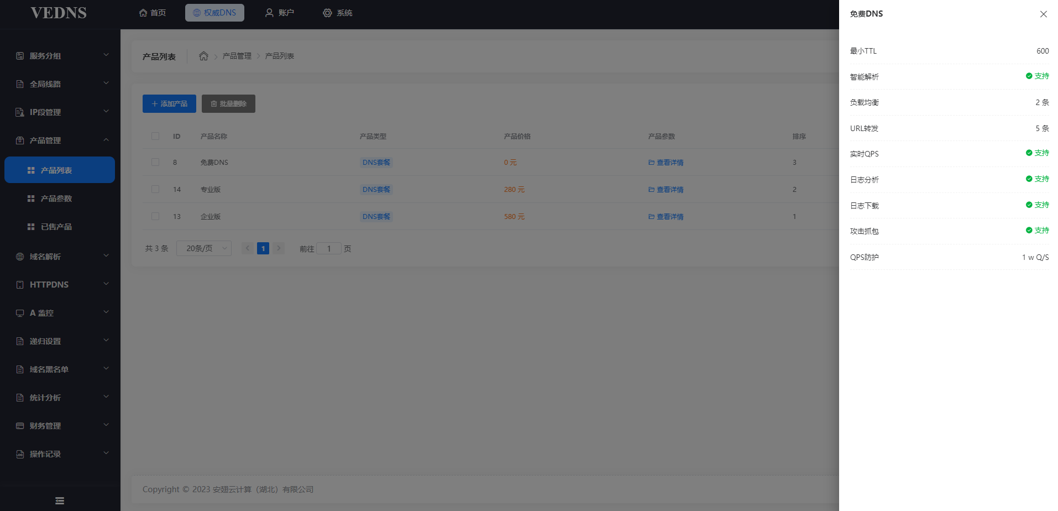Click the grid icon beside 已售产品
The height and width of the screenshot is (511, 1058).
point(31,227)
